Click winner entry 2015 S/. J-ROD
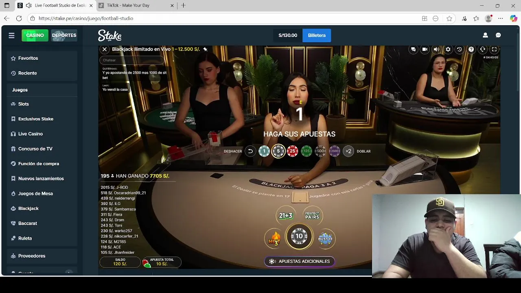This screenshot has height=293, width=521. (114, 188)
